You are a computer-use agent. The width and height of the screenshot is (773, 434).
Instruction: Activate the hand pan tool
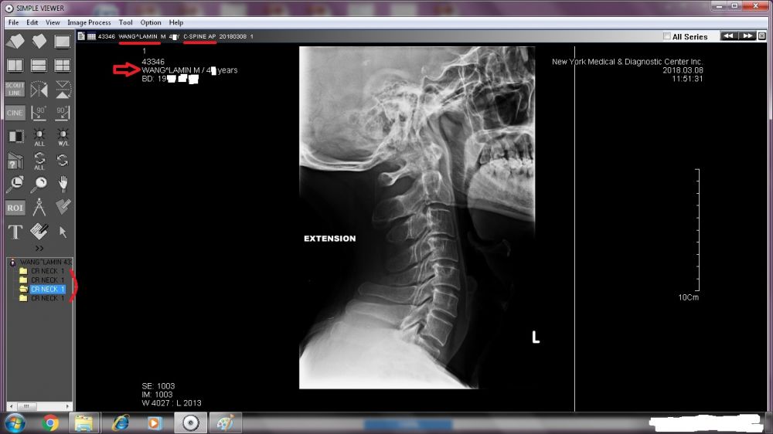point(63,184)
